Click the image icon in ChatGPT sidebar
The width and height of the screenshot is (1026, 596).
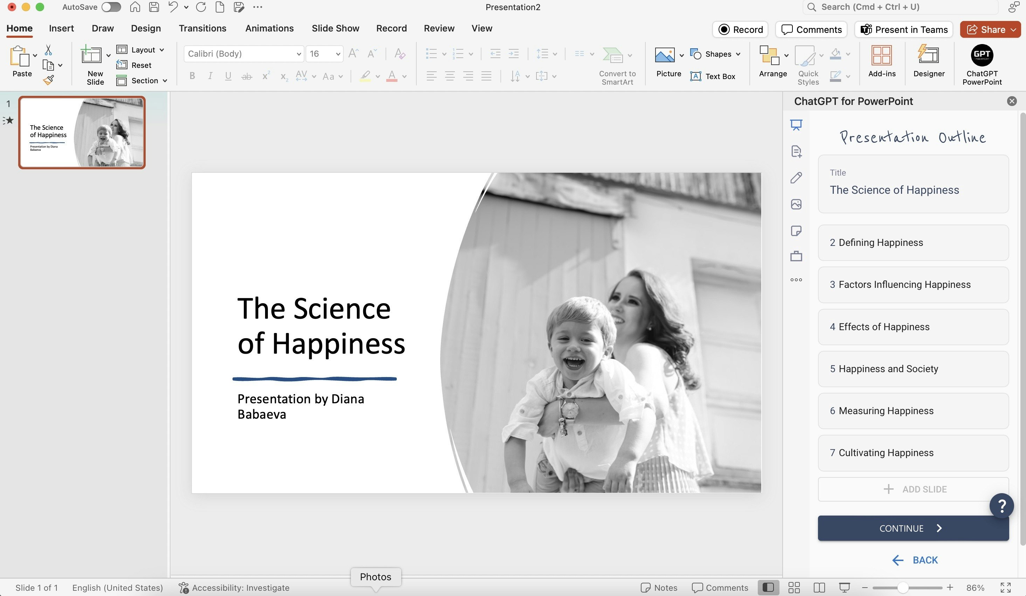coord(796,204)
